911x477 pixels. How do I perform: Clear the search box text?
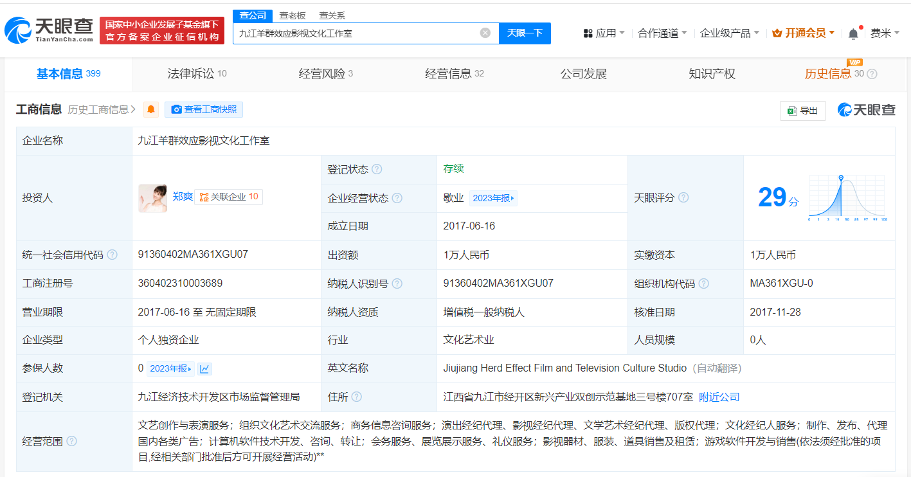(485, 33)
